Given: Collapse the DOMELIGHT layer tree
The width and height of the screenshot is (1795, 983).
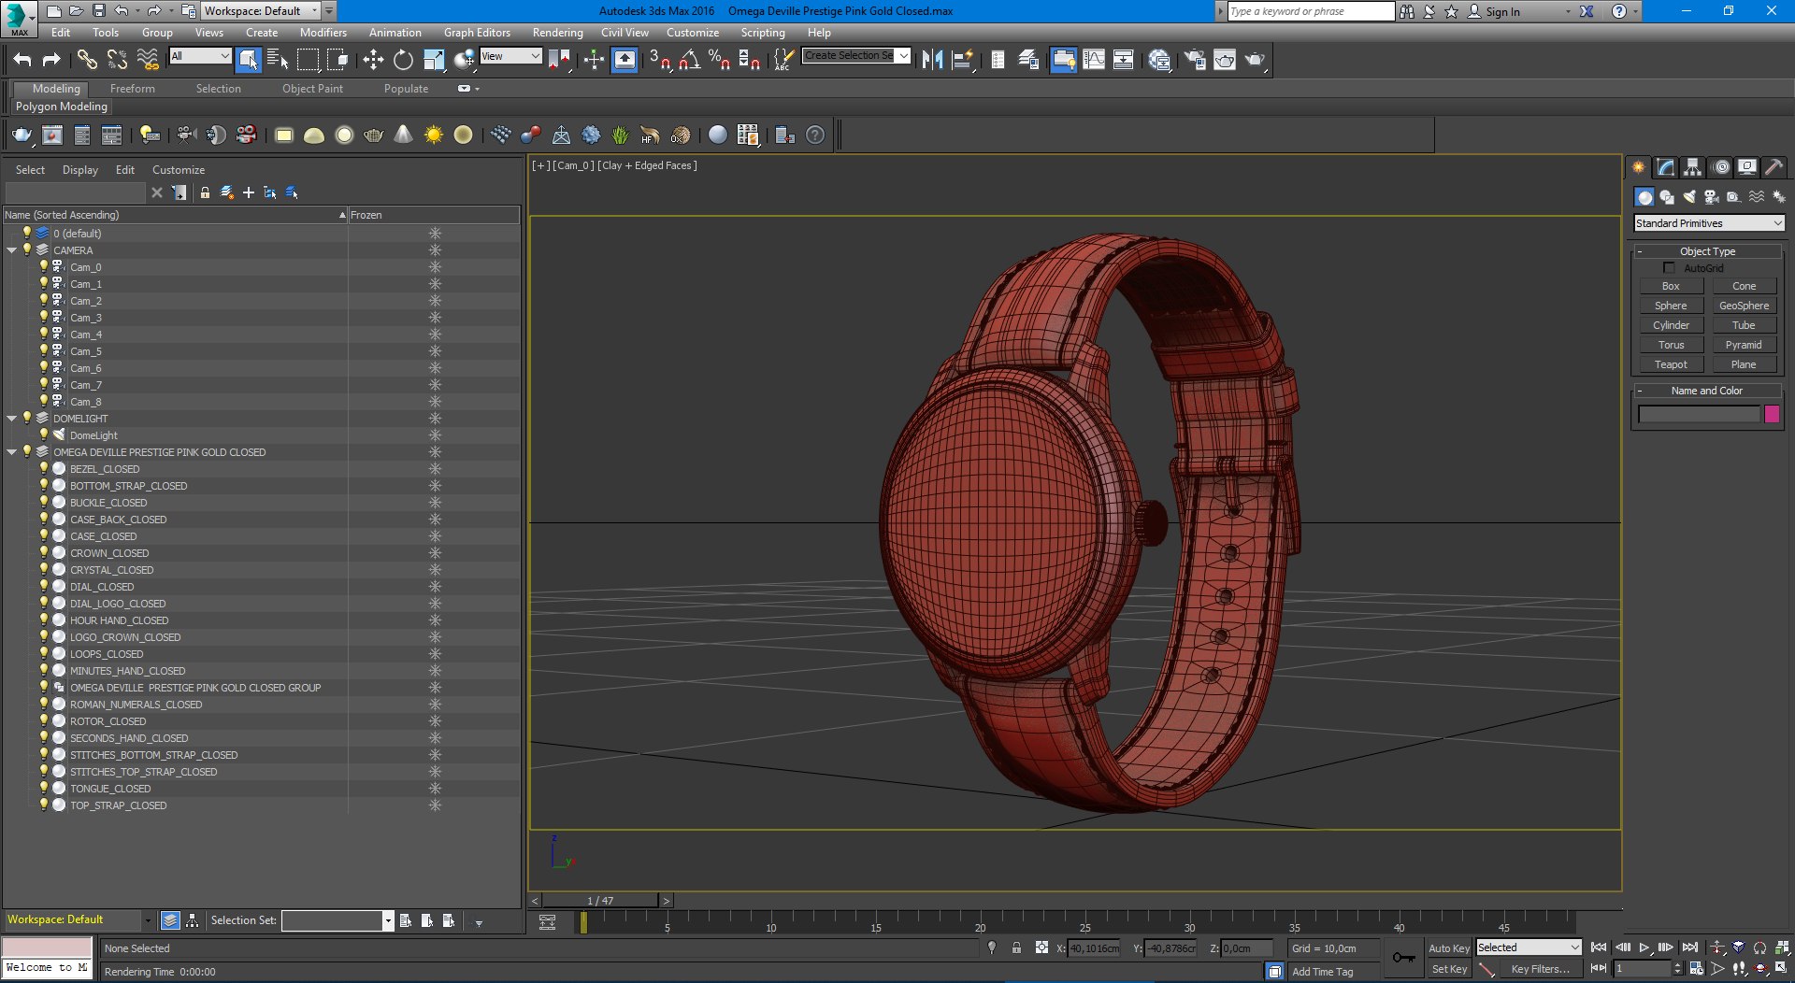Looking at the screenshot, I should click(12, 419).
